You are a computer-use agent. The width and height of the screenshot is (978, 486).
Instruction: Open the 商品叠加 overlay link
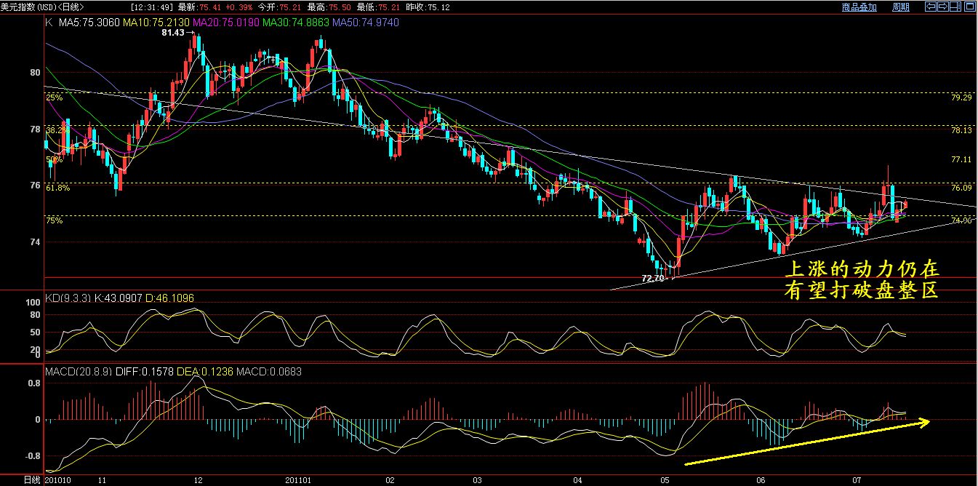(859, 7)
